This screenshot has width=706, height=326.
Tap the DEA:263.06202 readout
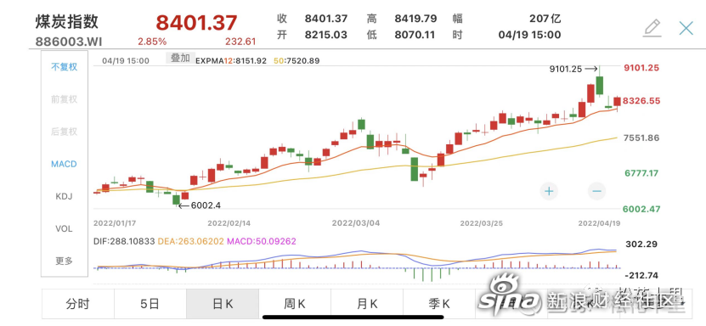point(191,241)
